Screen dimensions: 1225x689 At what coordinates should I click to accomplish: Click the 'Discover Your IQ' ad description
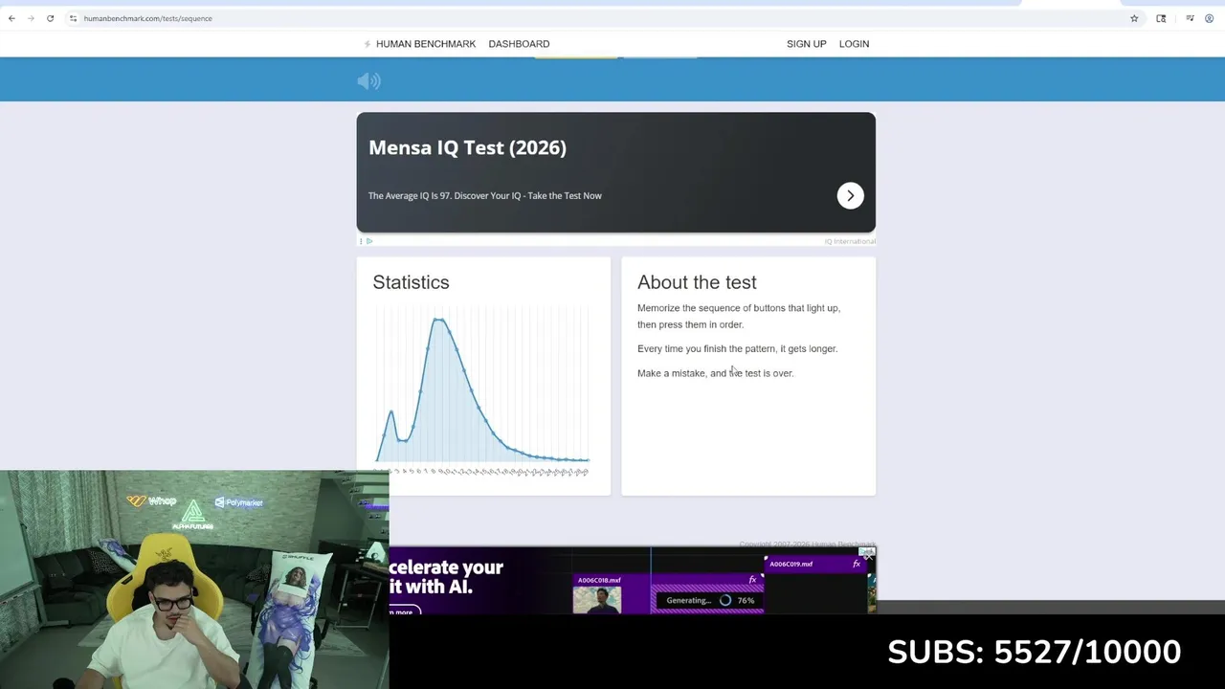[x=484, y=195]
